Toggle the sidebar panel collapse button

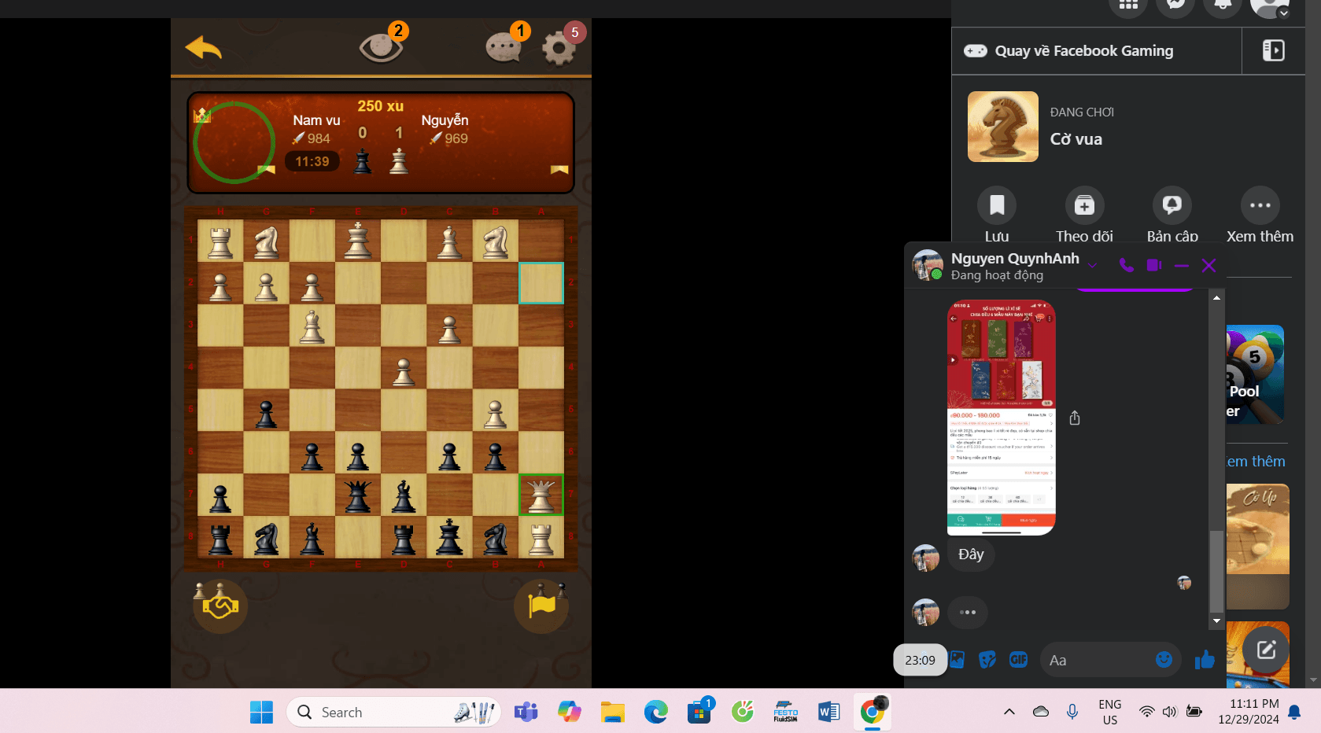click(1273, 50)
